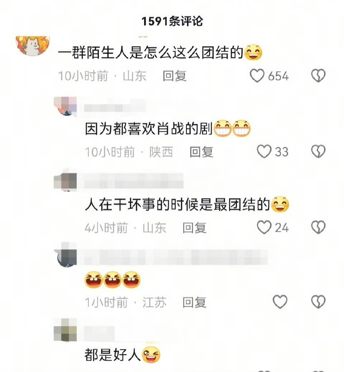
Task: Dislike the reply with 24 likes
Action: 318,227
